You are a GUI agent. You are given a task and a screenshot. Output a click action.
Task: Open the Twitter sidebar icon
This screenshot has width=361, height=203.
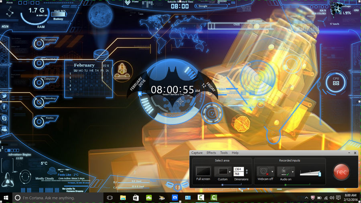[4, 96]
